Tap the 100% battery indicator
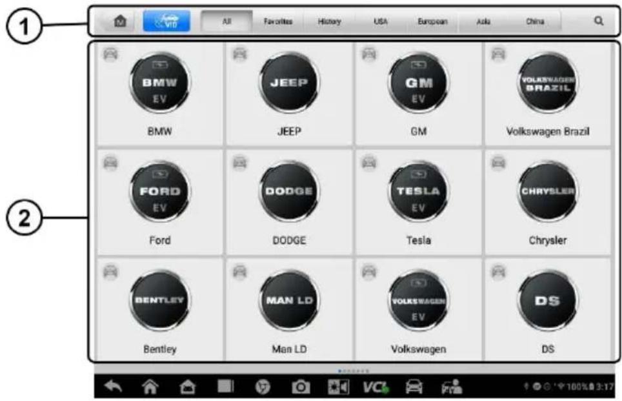The height and width of the screenshot is (401, 622). point(579,386)
